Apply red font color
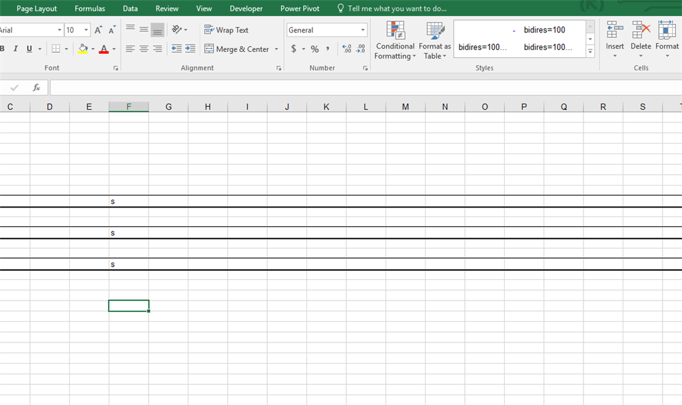 [103, 49]
